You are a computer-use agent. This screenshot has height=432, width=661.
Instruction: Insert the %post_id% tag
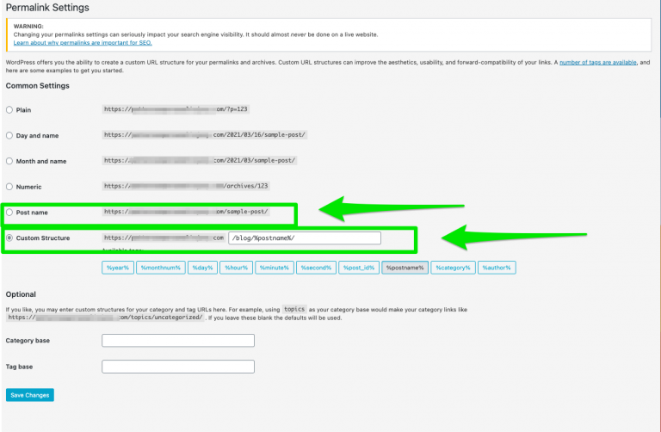coord(359,268)
